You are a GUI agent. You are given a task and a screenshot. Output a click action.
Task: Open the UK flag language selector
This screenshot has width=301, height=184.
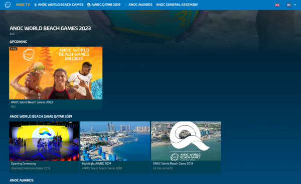coord(277,5)
